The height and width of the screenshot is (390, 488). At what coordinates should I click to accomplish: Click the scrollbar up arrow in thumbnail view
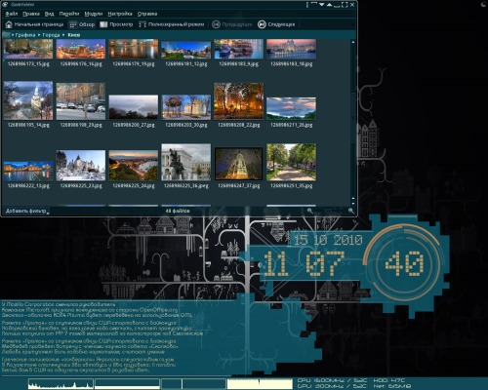[x=353, y=42]
